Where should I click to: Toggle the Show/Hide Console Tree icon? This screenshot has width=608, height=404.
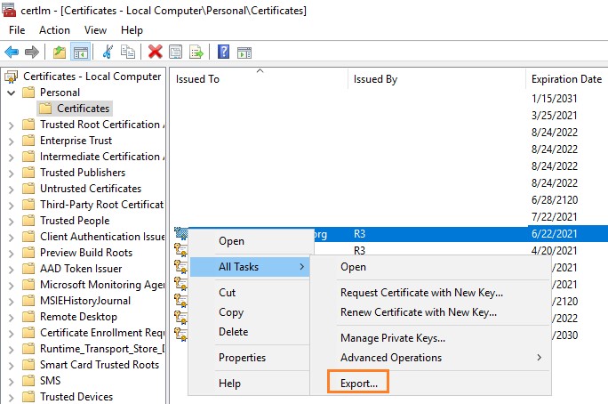tap(80, 52)
